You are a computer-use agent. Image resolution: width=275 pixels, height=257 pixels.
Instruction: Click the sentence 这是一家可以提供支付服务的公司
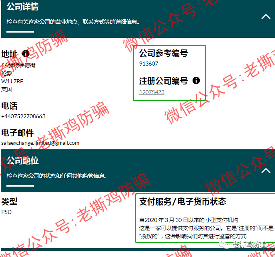coord(181,228)
